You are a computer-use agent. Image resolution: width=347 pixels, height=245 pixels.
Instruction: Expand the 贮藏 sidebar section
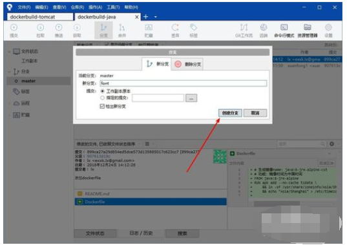pos(9,115)
